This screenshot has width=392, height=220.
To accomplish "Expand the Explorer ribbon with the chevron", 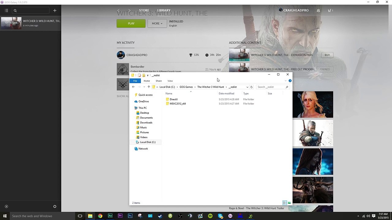I will [x=286, y=81].
